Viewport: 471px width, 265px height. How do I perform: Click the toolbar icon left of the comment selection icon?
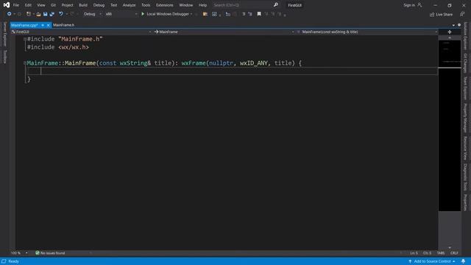click(x=228, y=14)
